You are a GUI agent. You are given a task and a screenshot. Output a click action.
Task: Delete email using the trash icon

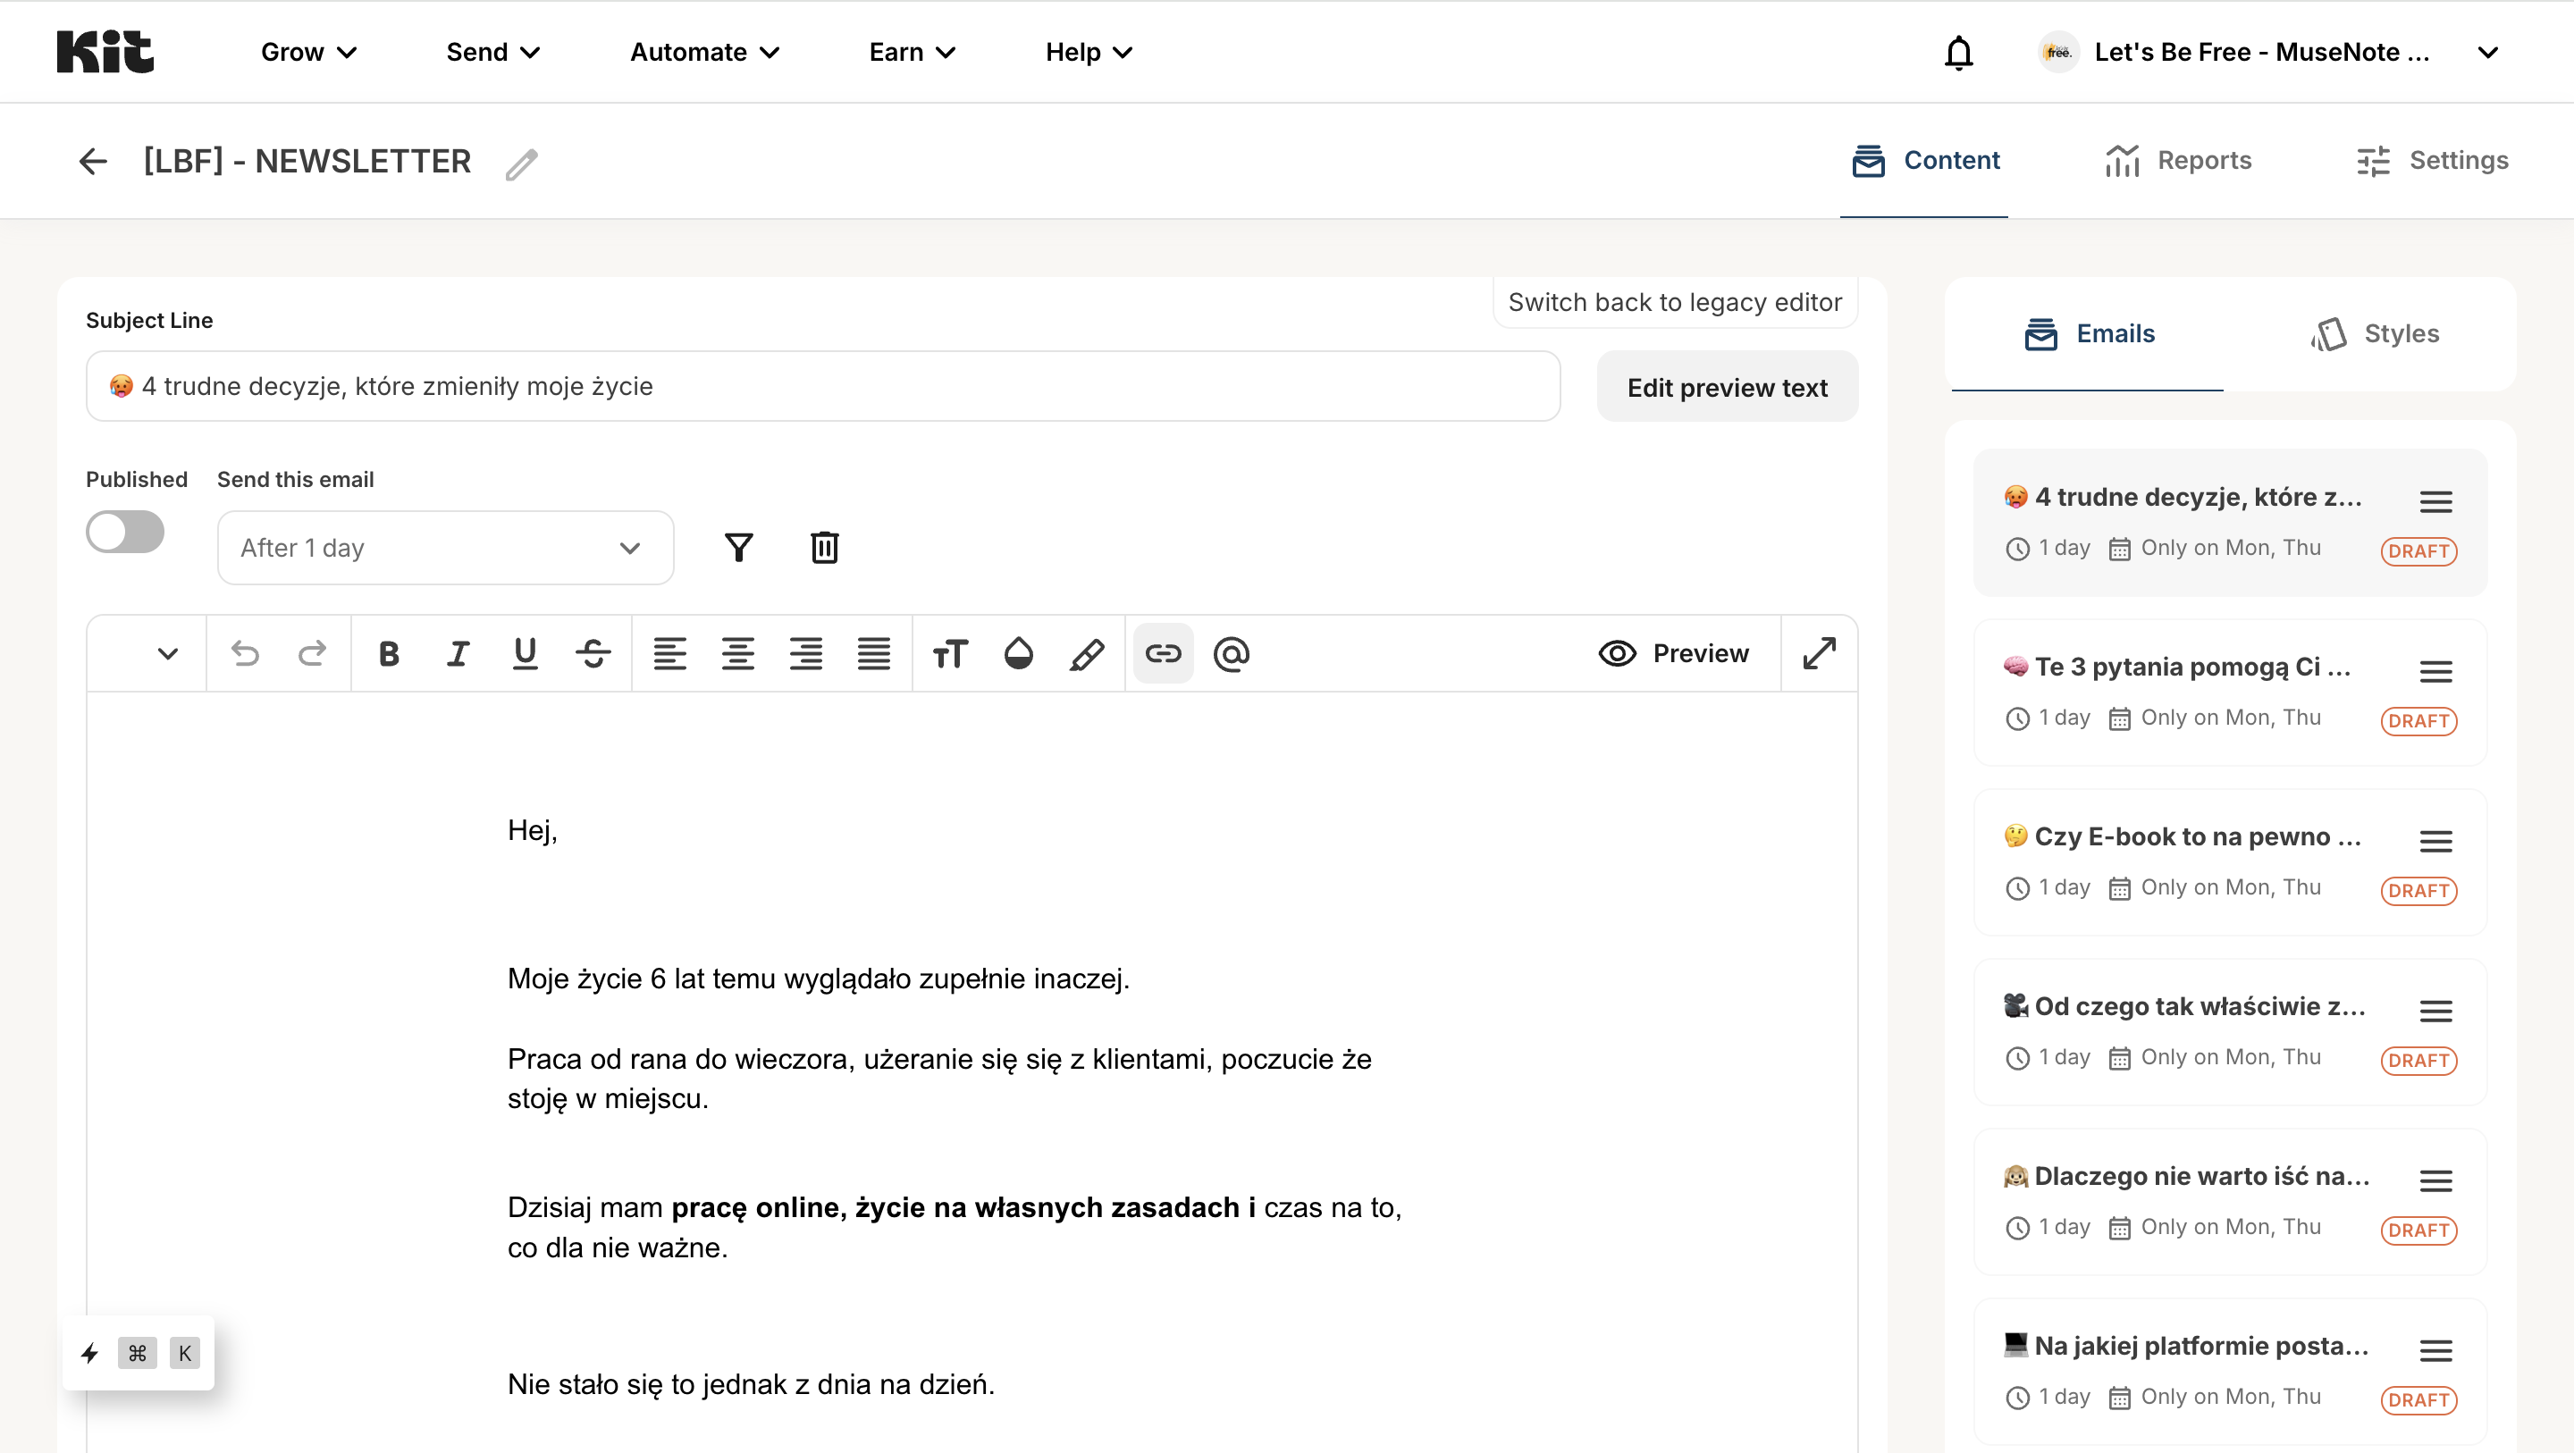click(824, 548)
